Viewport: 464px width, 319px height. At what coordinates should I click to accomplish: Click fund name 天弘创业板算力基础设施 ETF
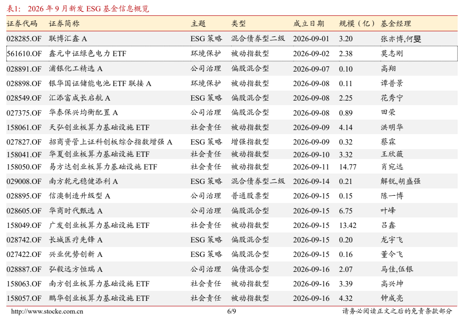99,127
